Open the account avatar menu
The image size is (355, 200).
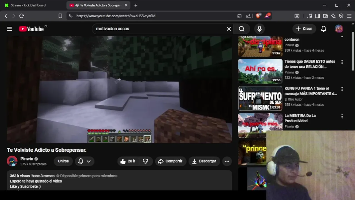point(339,29)
